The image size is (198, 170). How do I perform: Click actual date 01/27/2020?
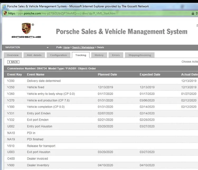pos(189,94)
